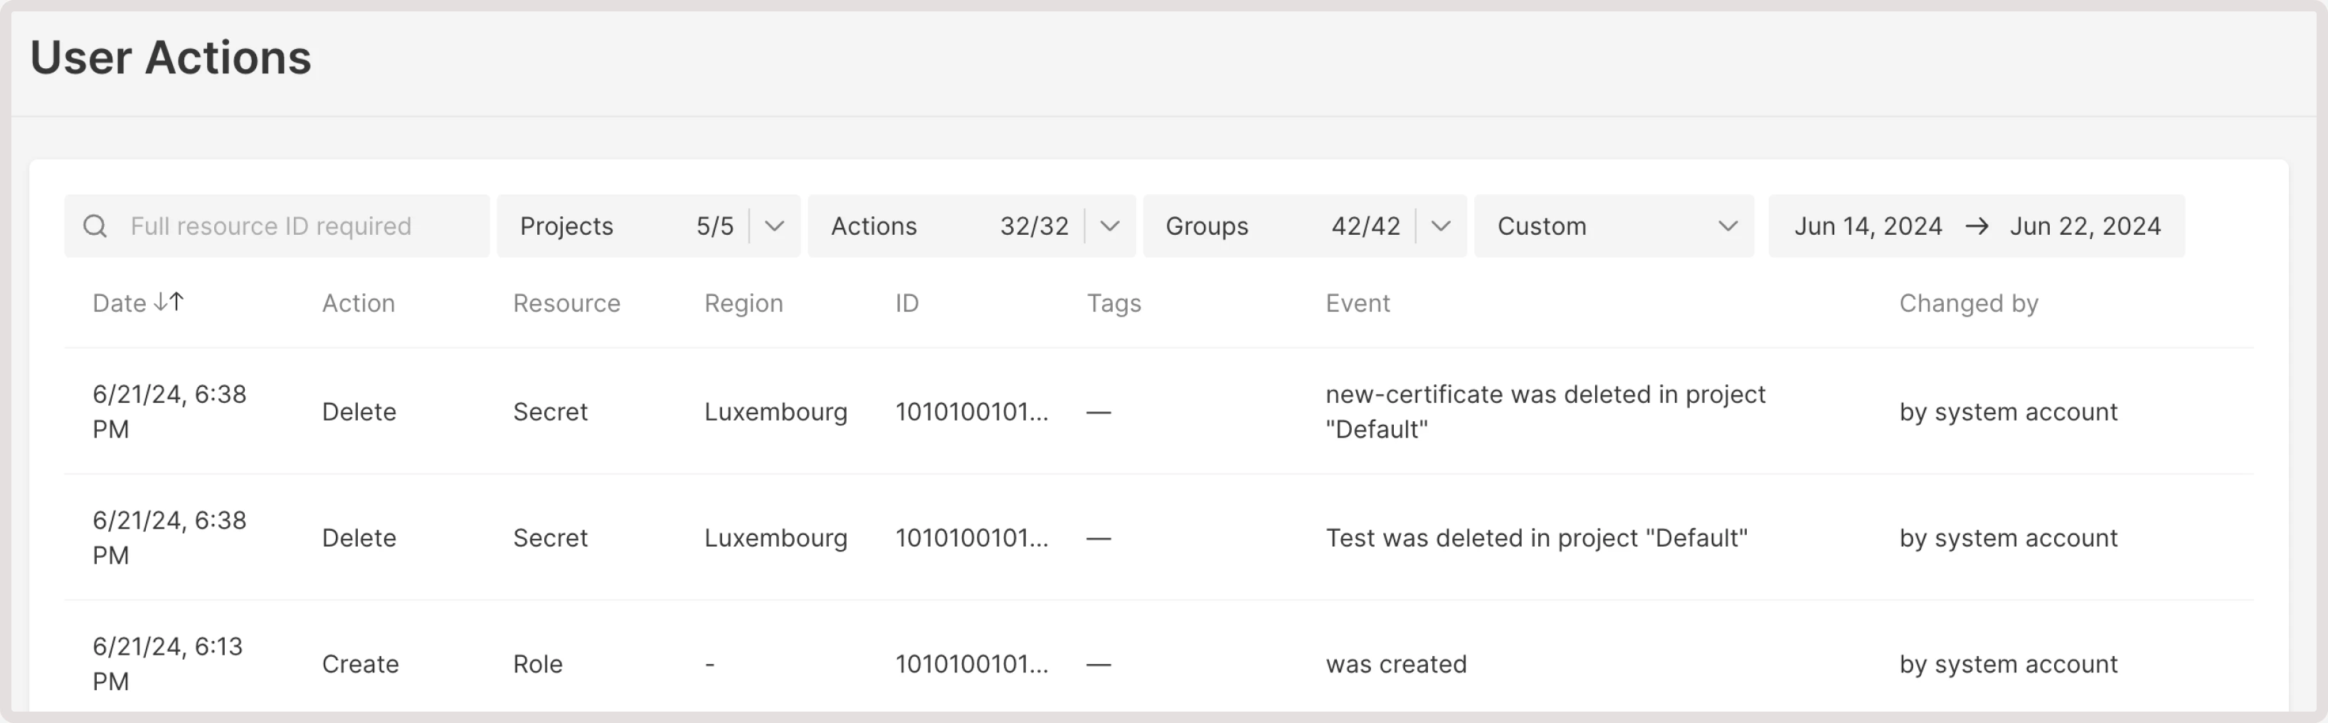This screenshot has width=2328, height=723.
Task: Expand the Groups filter chevron
Action: tap(1441, 226)
